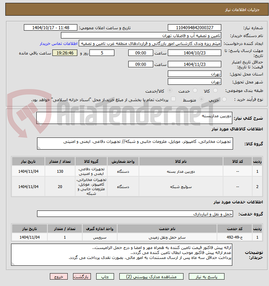This screenshot has width=269, height=286.
Task: Select the کالا radio button
Action: tap(215, 90)
